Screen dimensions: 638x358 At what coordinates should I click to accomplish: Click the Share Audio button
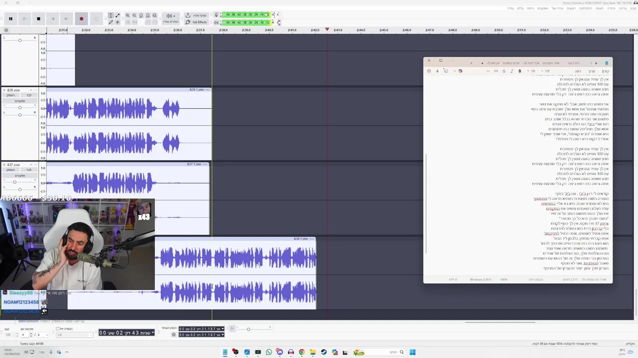pos(196,15)
